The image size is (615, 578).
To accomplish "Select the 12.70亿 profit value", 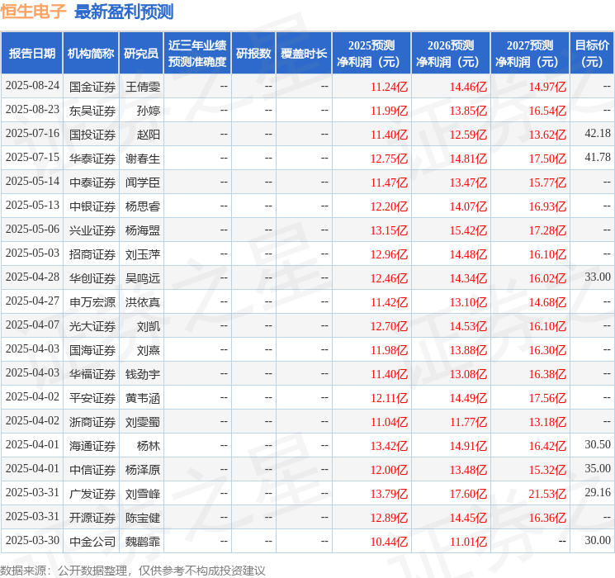I will tap(389, 326).
